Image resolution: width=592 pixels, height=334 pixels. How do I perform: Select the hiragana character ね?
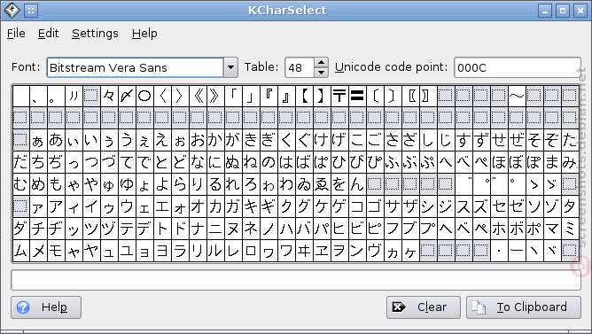point(251,162)
